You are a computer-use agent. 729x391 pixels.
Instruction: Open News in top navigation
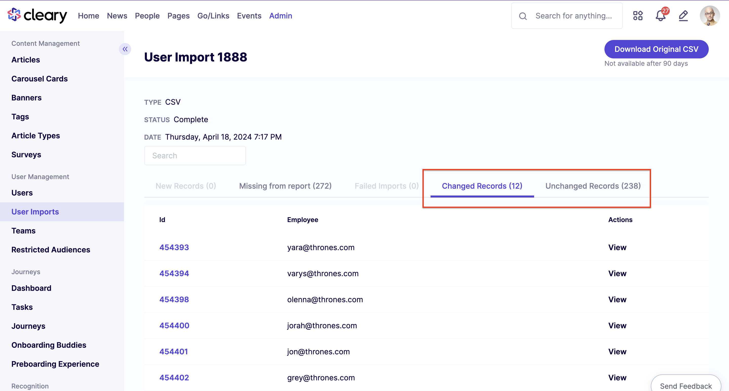click(x=117, y=16)
